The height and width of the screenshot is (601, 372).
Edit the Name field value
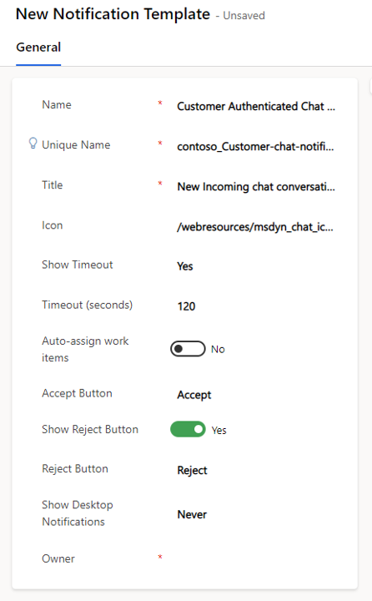(x=256, y=106)
